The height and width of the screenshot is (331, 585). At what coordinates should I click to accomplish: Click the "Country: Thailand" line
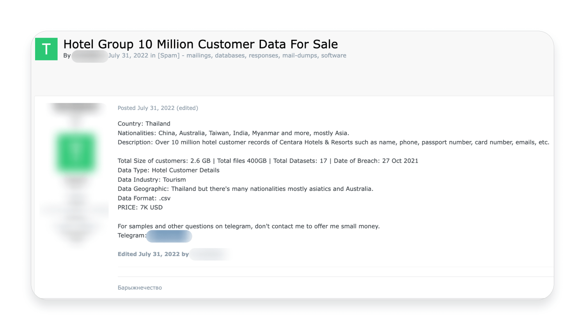[x=144, y=124]
